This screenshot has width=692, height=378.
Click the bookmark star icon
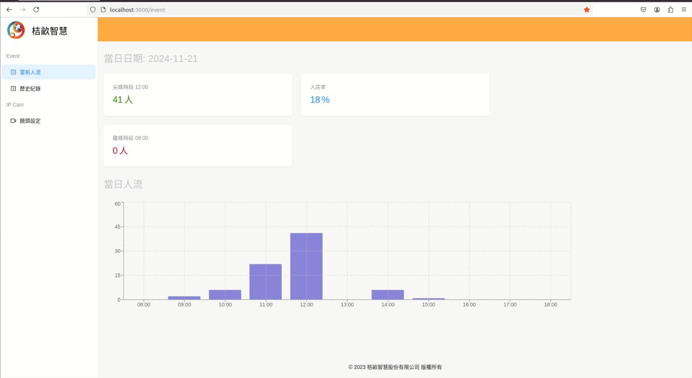[587, 10]
